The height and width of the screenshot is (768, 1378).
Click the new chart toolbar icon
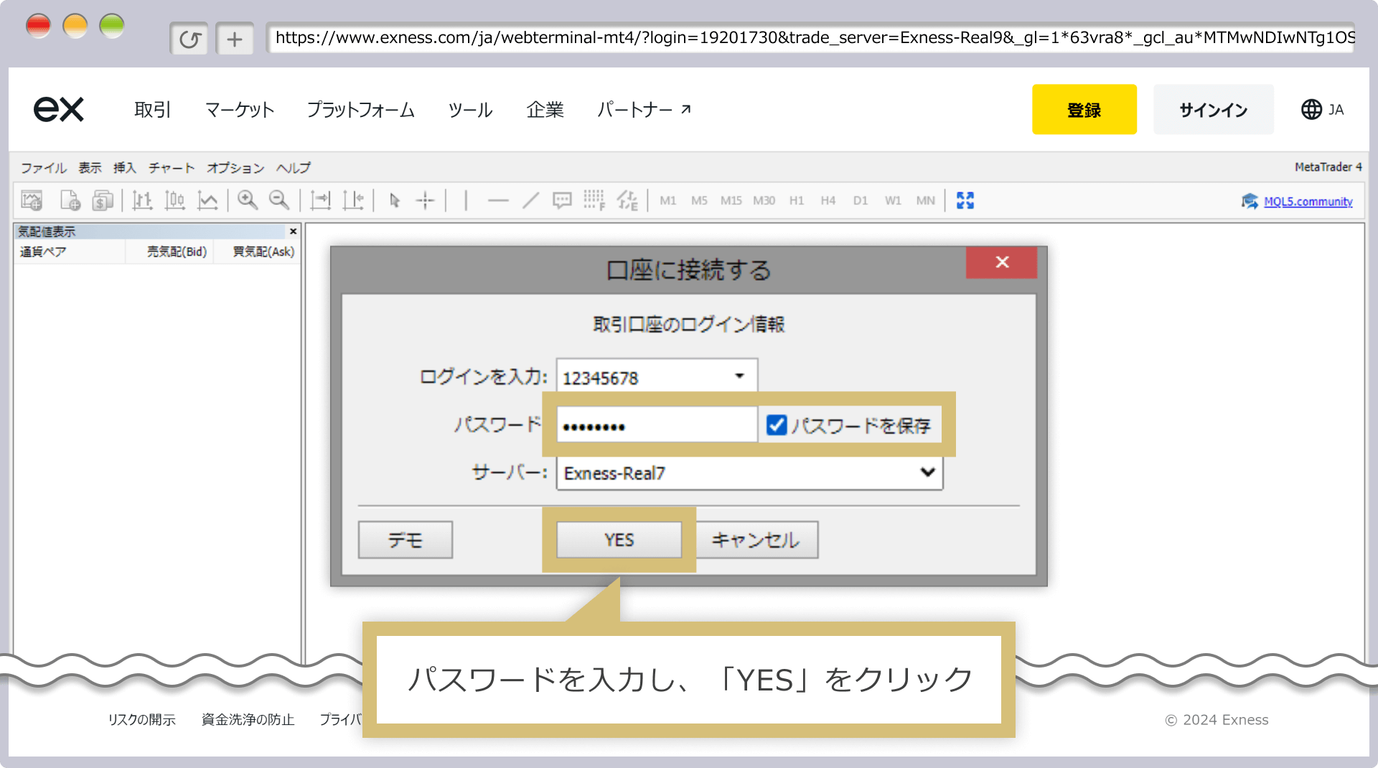pos(32,200)
